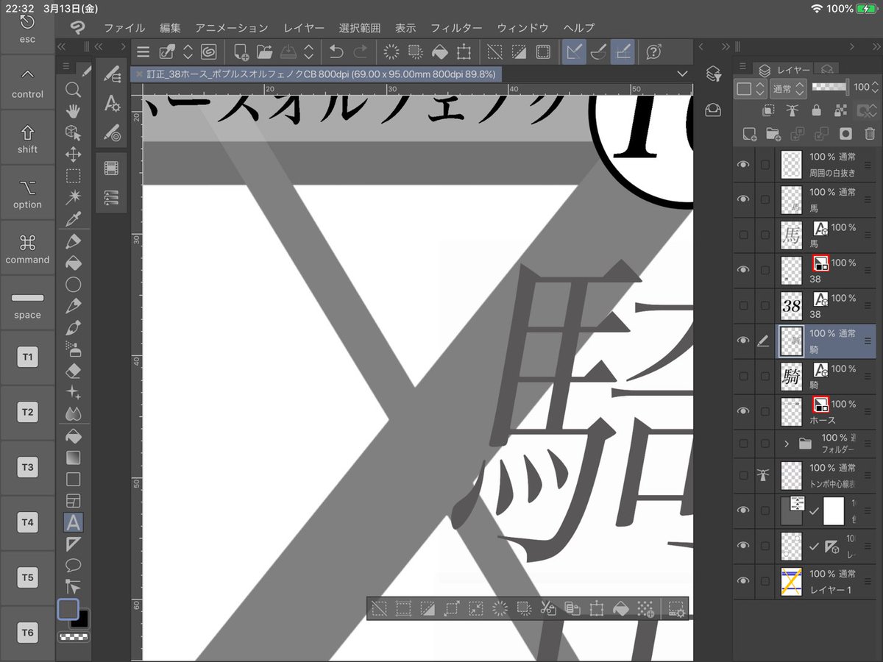Screen dimensions: 883x662
Task: Click Deselect icon in command bar
Action: point(495,51)
